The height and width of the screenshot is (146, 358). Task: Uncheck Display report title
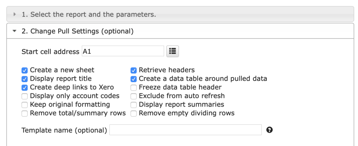(24, 79)
